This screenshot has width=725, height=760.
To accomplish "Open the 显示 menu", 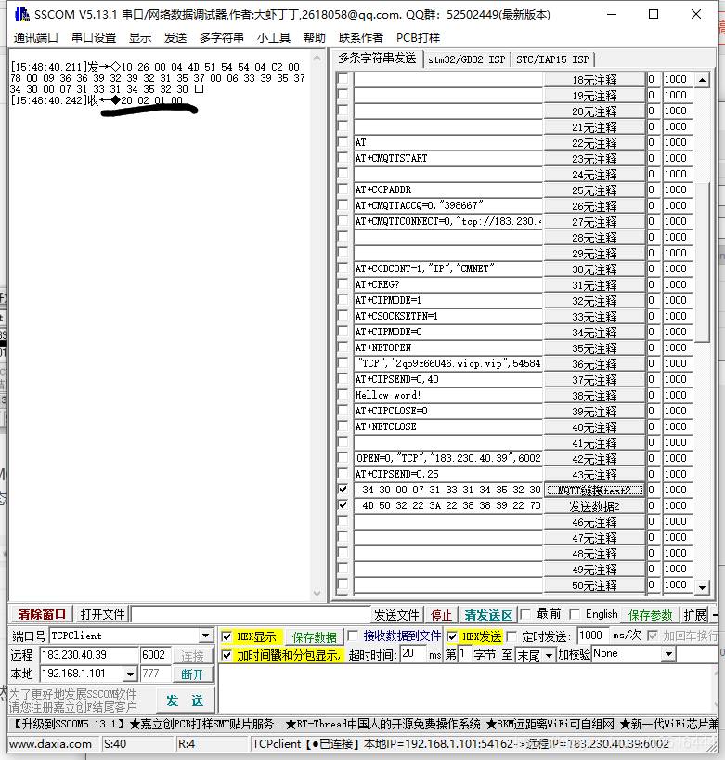I will pyautogui.click(x=140, y=37).
